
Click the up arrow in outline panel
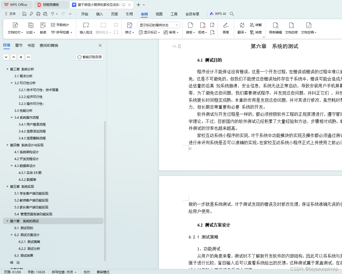tap(14, 57)
